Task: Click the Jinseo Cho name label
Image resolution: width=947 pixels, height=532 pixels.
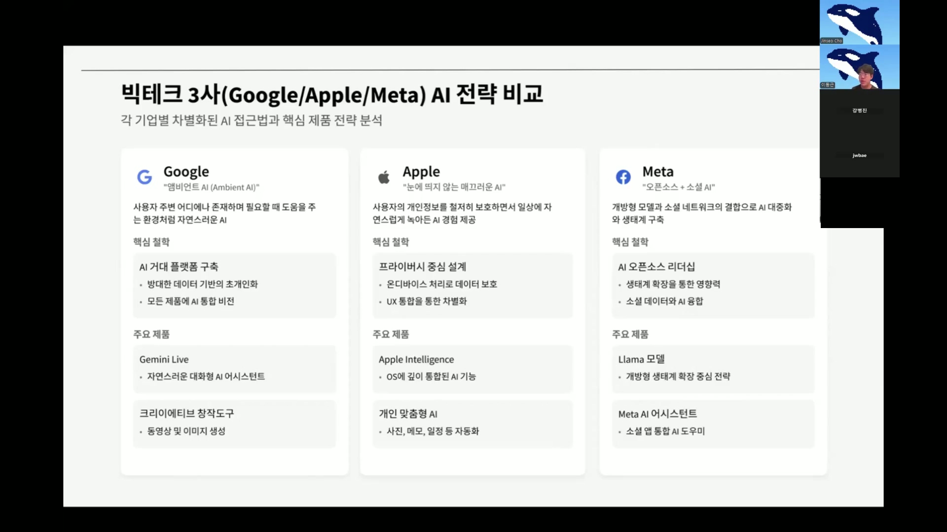Action: pos(832,41)
